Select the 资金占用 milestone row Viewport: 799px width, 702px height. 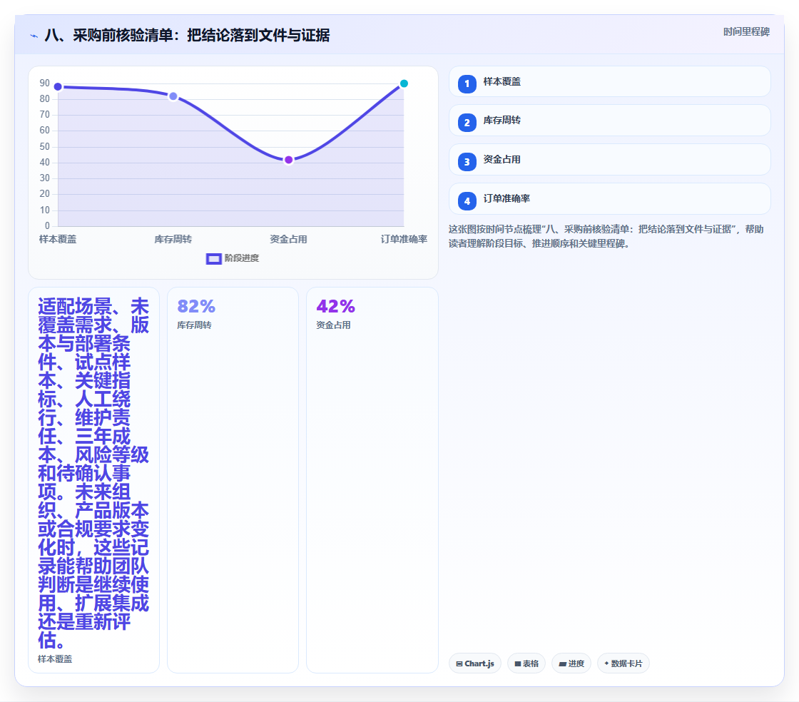[609, 160]
